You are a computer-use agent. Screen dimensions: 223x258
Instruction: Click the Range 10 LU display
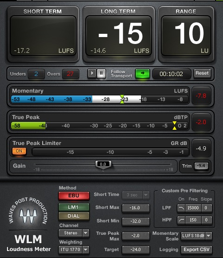click(x=186, y=36)
